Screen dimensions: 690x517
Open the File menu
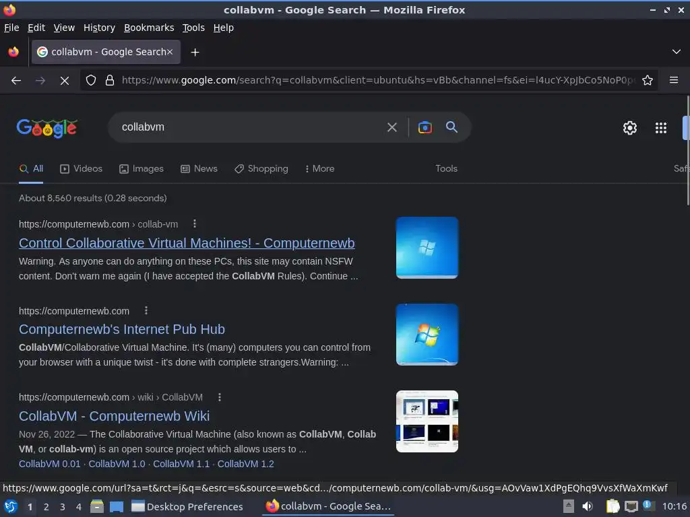(11, 28)
